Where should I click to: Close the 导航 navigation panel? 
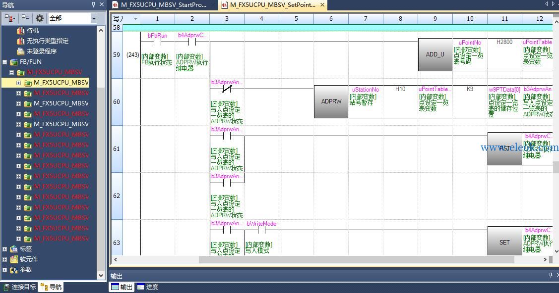(x=102, y=4)
